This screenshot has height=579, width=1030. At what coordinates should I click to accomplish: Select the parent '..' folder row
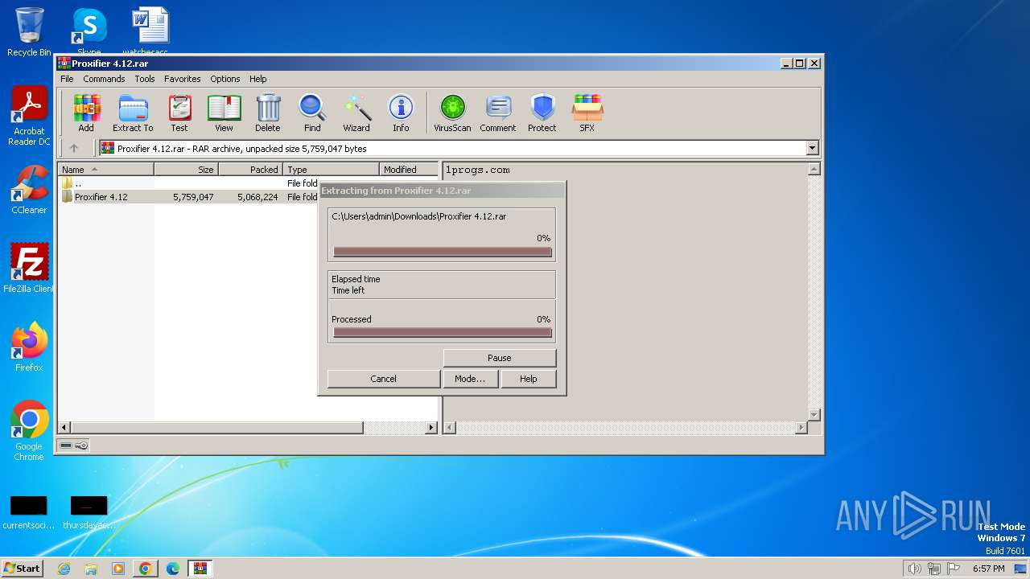[x=187, y=183]
